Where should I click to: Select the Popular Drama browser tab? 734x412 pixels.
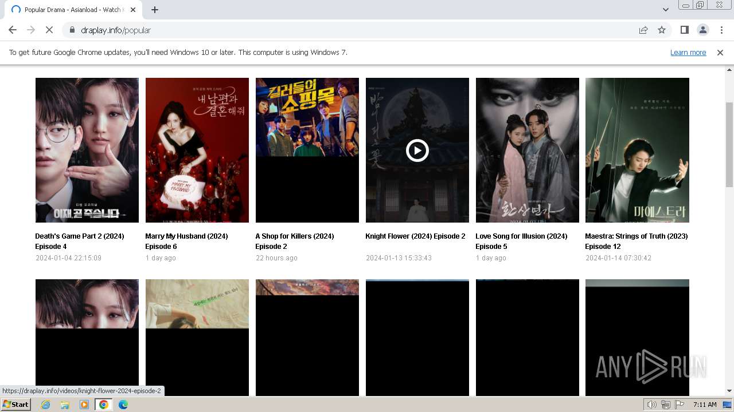point(73,10)
